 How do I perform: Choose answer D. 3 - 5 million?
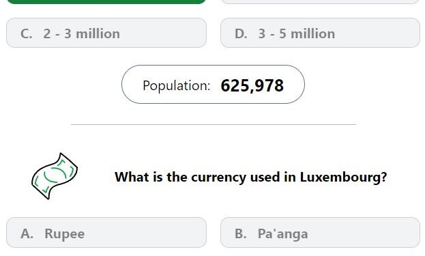pos(320,33)
